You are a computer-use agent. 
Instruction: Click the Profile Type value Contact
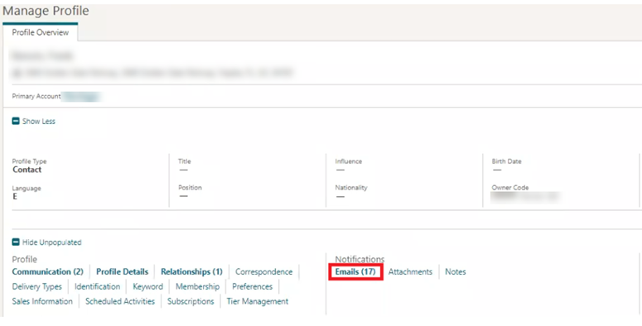tap(27, 170)
